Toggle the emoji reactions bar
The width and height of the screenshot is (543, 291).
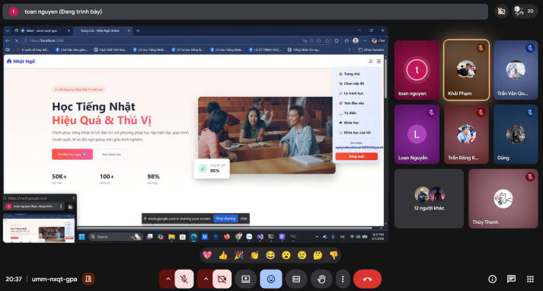[x=271, y=279]
